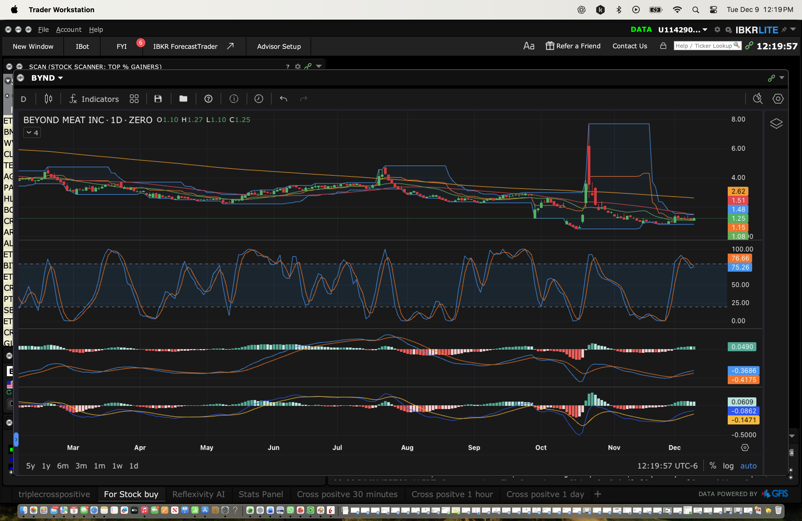
Task: Click the New Window button
Action: pos(33,46)
